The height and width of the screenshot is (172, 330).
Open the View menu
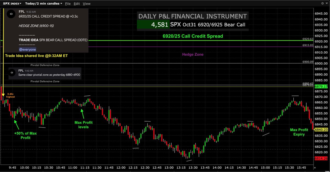click(87, 4)
